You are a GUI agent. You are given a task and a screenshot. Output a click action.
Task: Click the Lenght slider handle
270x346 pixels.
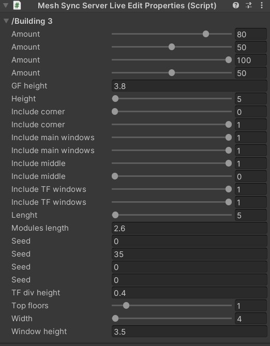tap(115, 215)
